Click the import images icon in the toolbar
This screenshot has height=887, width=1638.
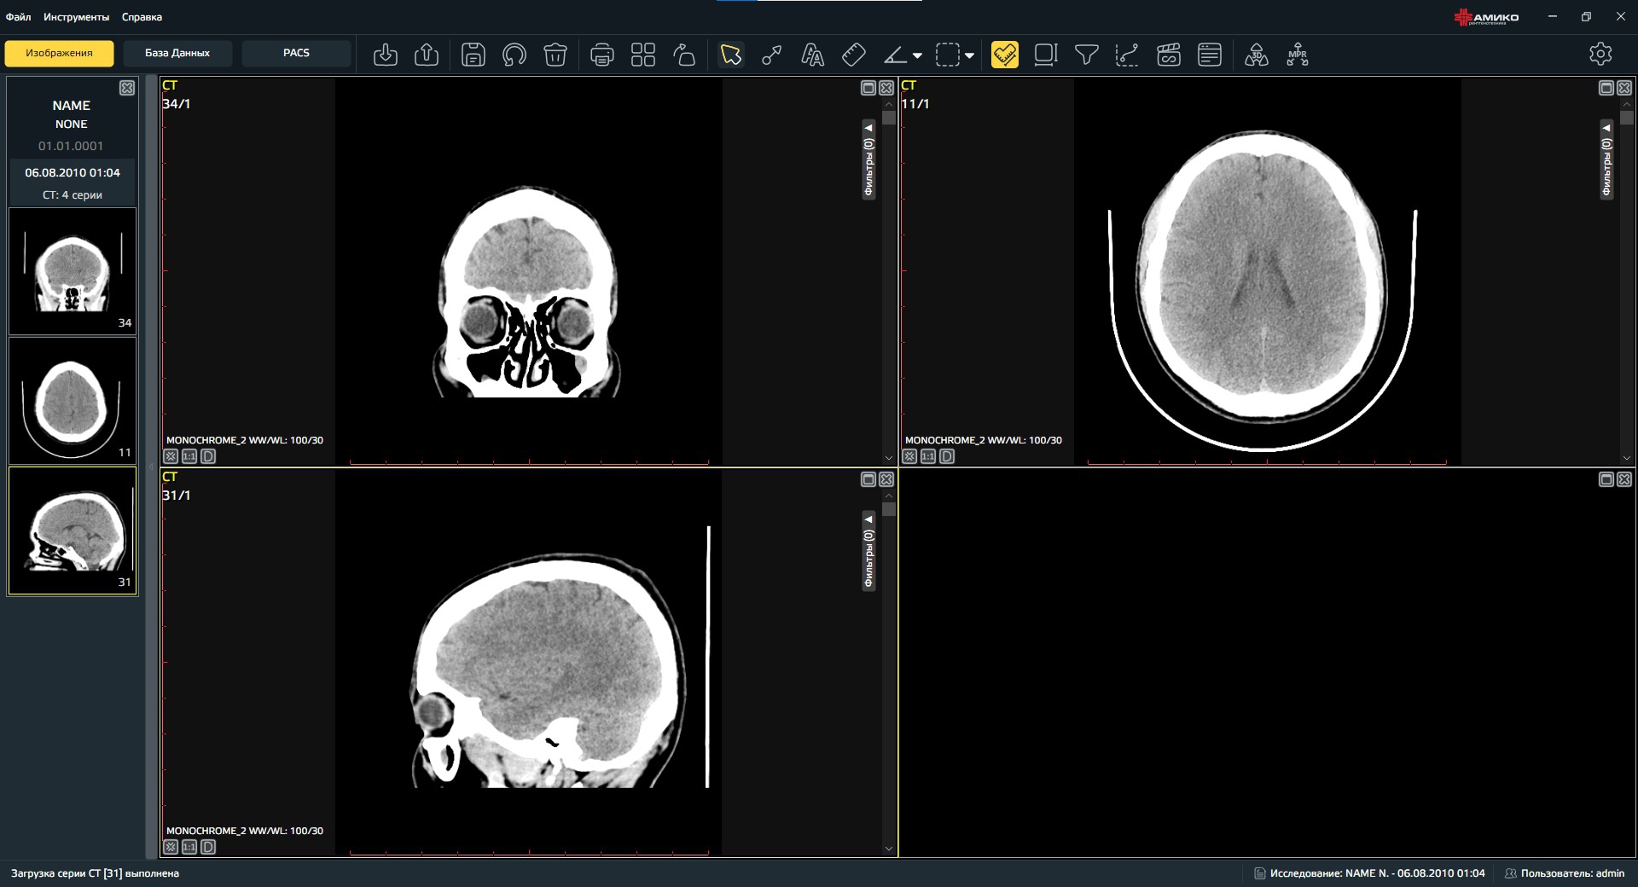tap(386, 55)
